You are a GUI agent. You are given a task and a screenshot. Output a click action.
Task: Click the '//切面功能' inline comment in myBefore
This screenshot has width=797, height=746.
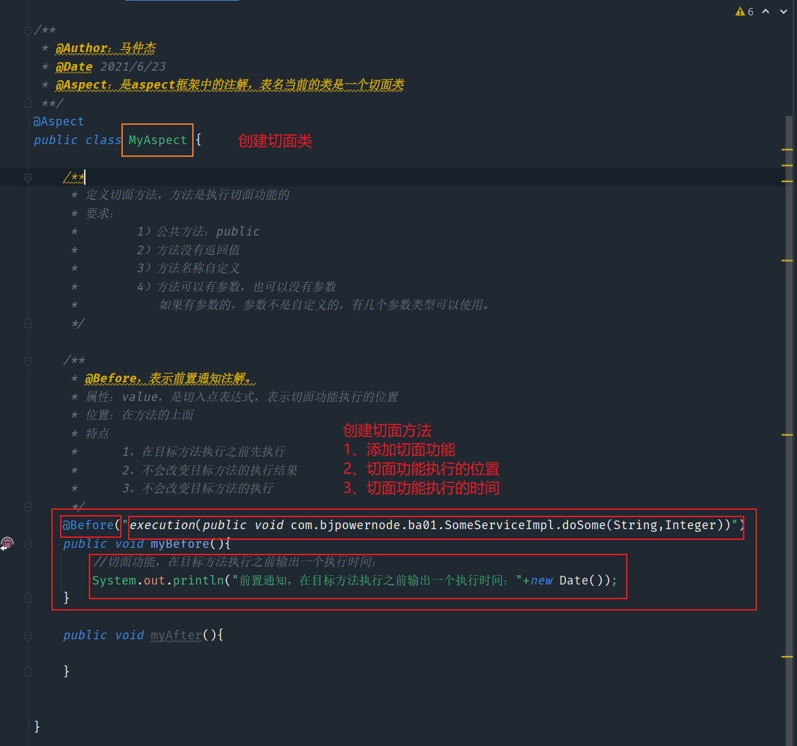click(234, 562)
